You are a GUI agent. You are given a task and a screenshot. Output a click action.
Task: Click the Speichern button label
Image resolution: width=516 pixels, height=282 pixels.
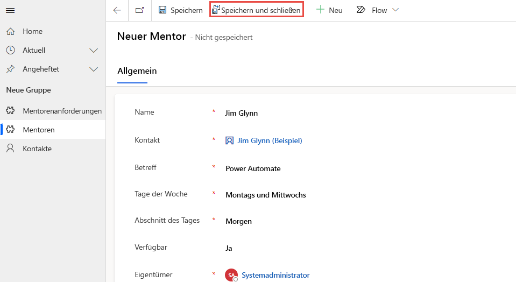point(186,11)
